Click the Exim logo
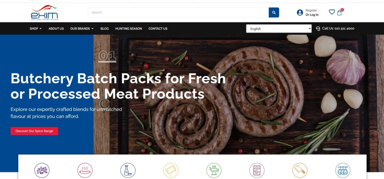Screen dimensions: 384x179 pos(45,13)
